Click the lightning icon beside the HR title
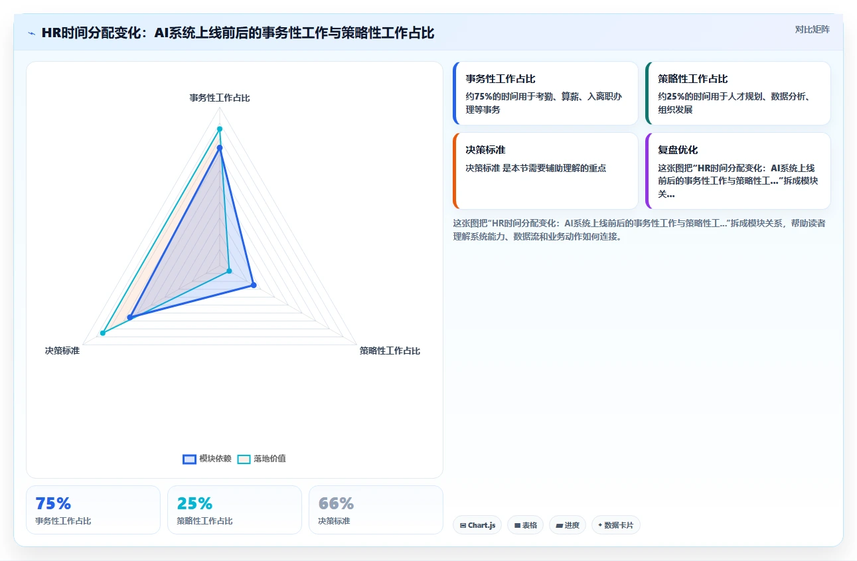Viewport: 857px width, 561px height. pyautogui.click(x=32, y=33)
